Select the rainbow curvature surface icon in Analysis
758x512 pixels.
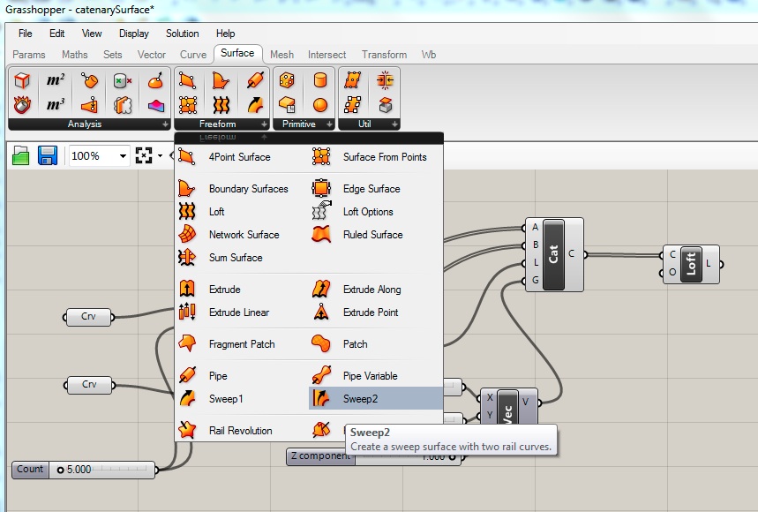(x=155, y=105)
